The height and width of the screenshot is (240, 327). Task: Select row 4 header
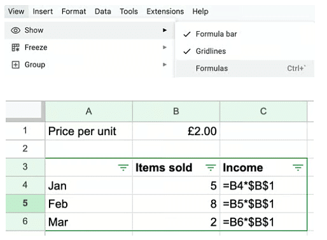tap(25, 185)
